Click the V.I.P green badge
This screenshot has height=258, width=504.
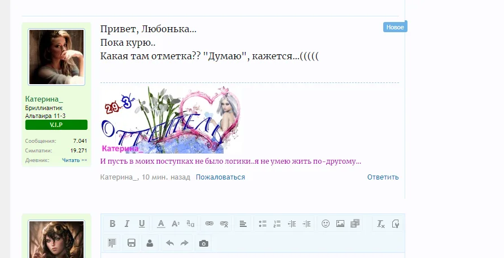click(56, 125)
